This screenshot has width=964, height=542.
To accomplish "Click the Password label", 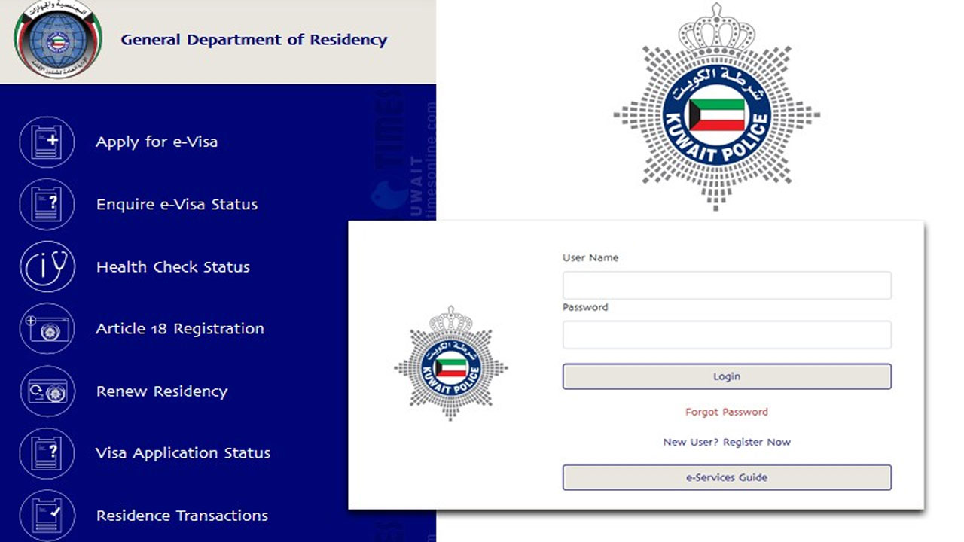I will point(585,307).
